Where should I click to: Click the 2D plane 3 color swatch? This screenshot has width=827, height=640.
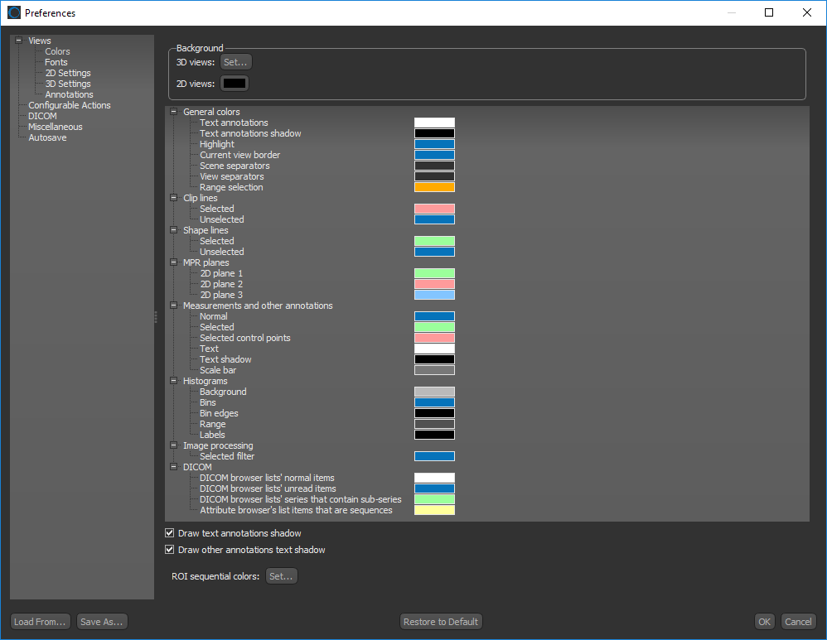434,295
